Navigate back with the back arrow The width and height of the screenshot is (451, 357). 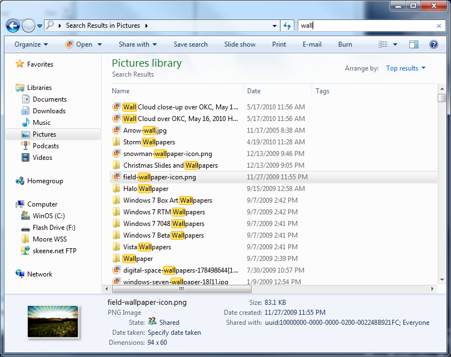click(12, 26)
